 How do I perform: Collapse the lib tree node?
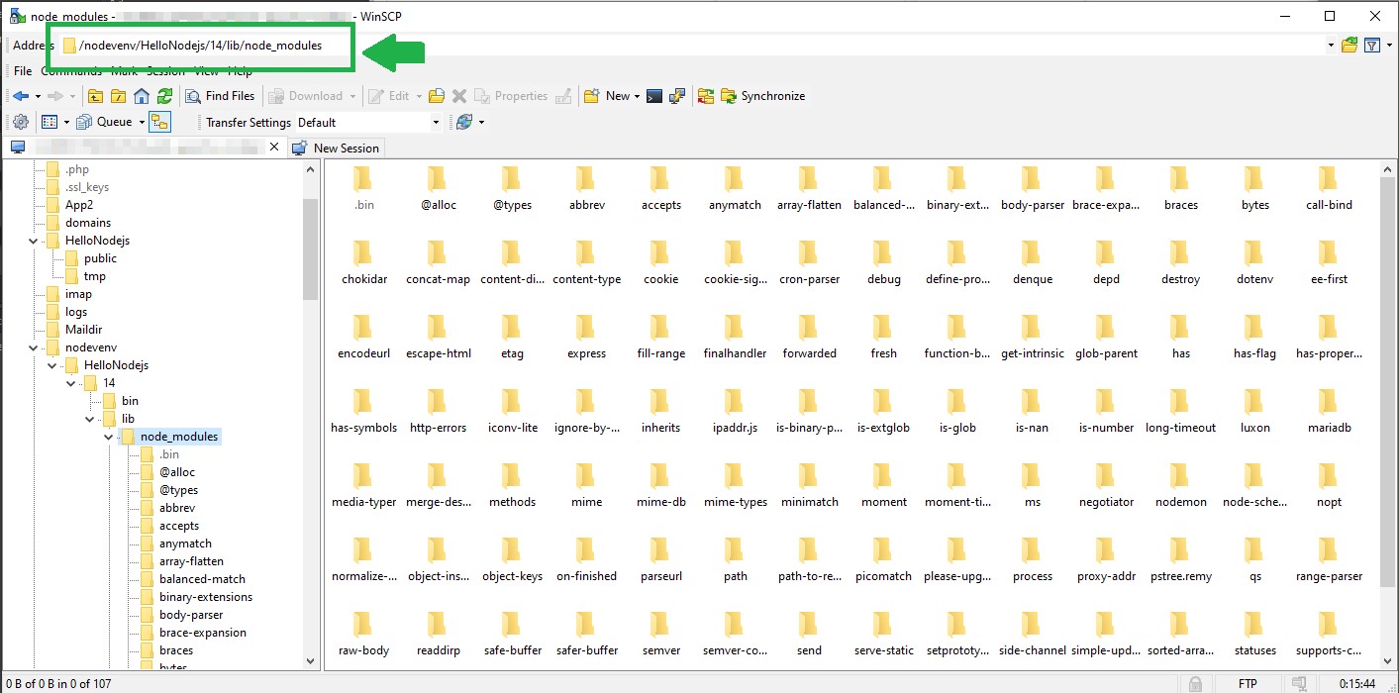[89, 419]
